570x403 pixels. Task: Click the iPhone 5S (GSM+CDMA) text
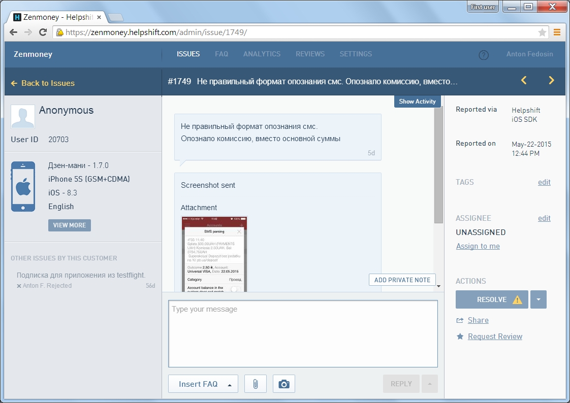(x=89, y=179)
